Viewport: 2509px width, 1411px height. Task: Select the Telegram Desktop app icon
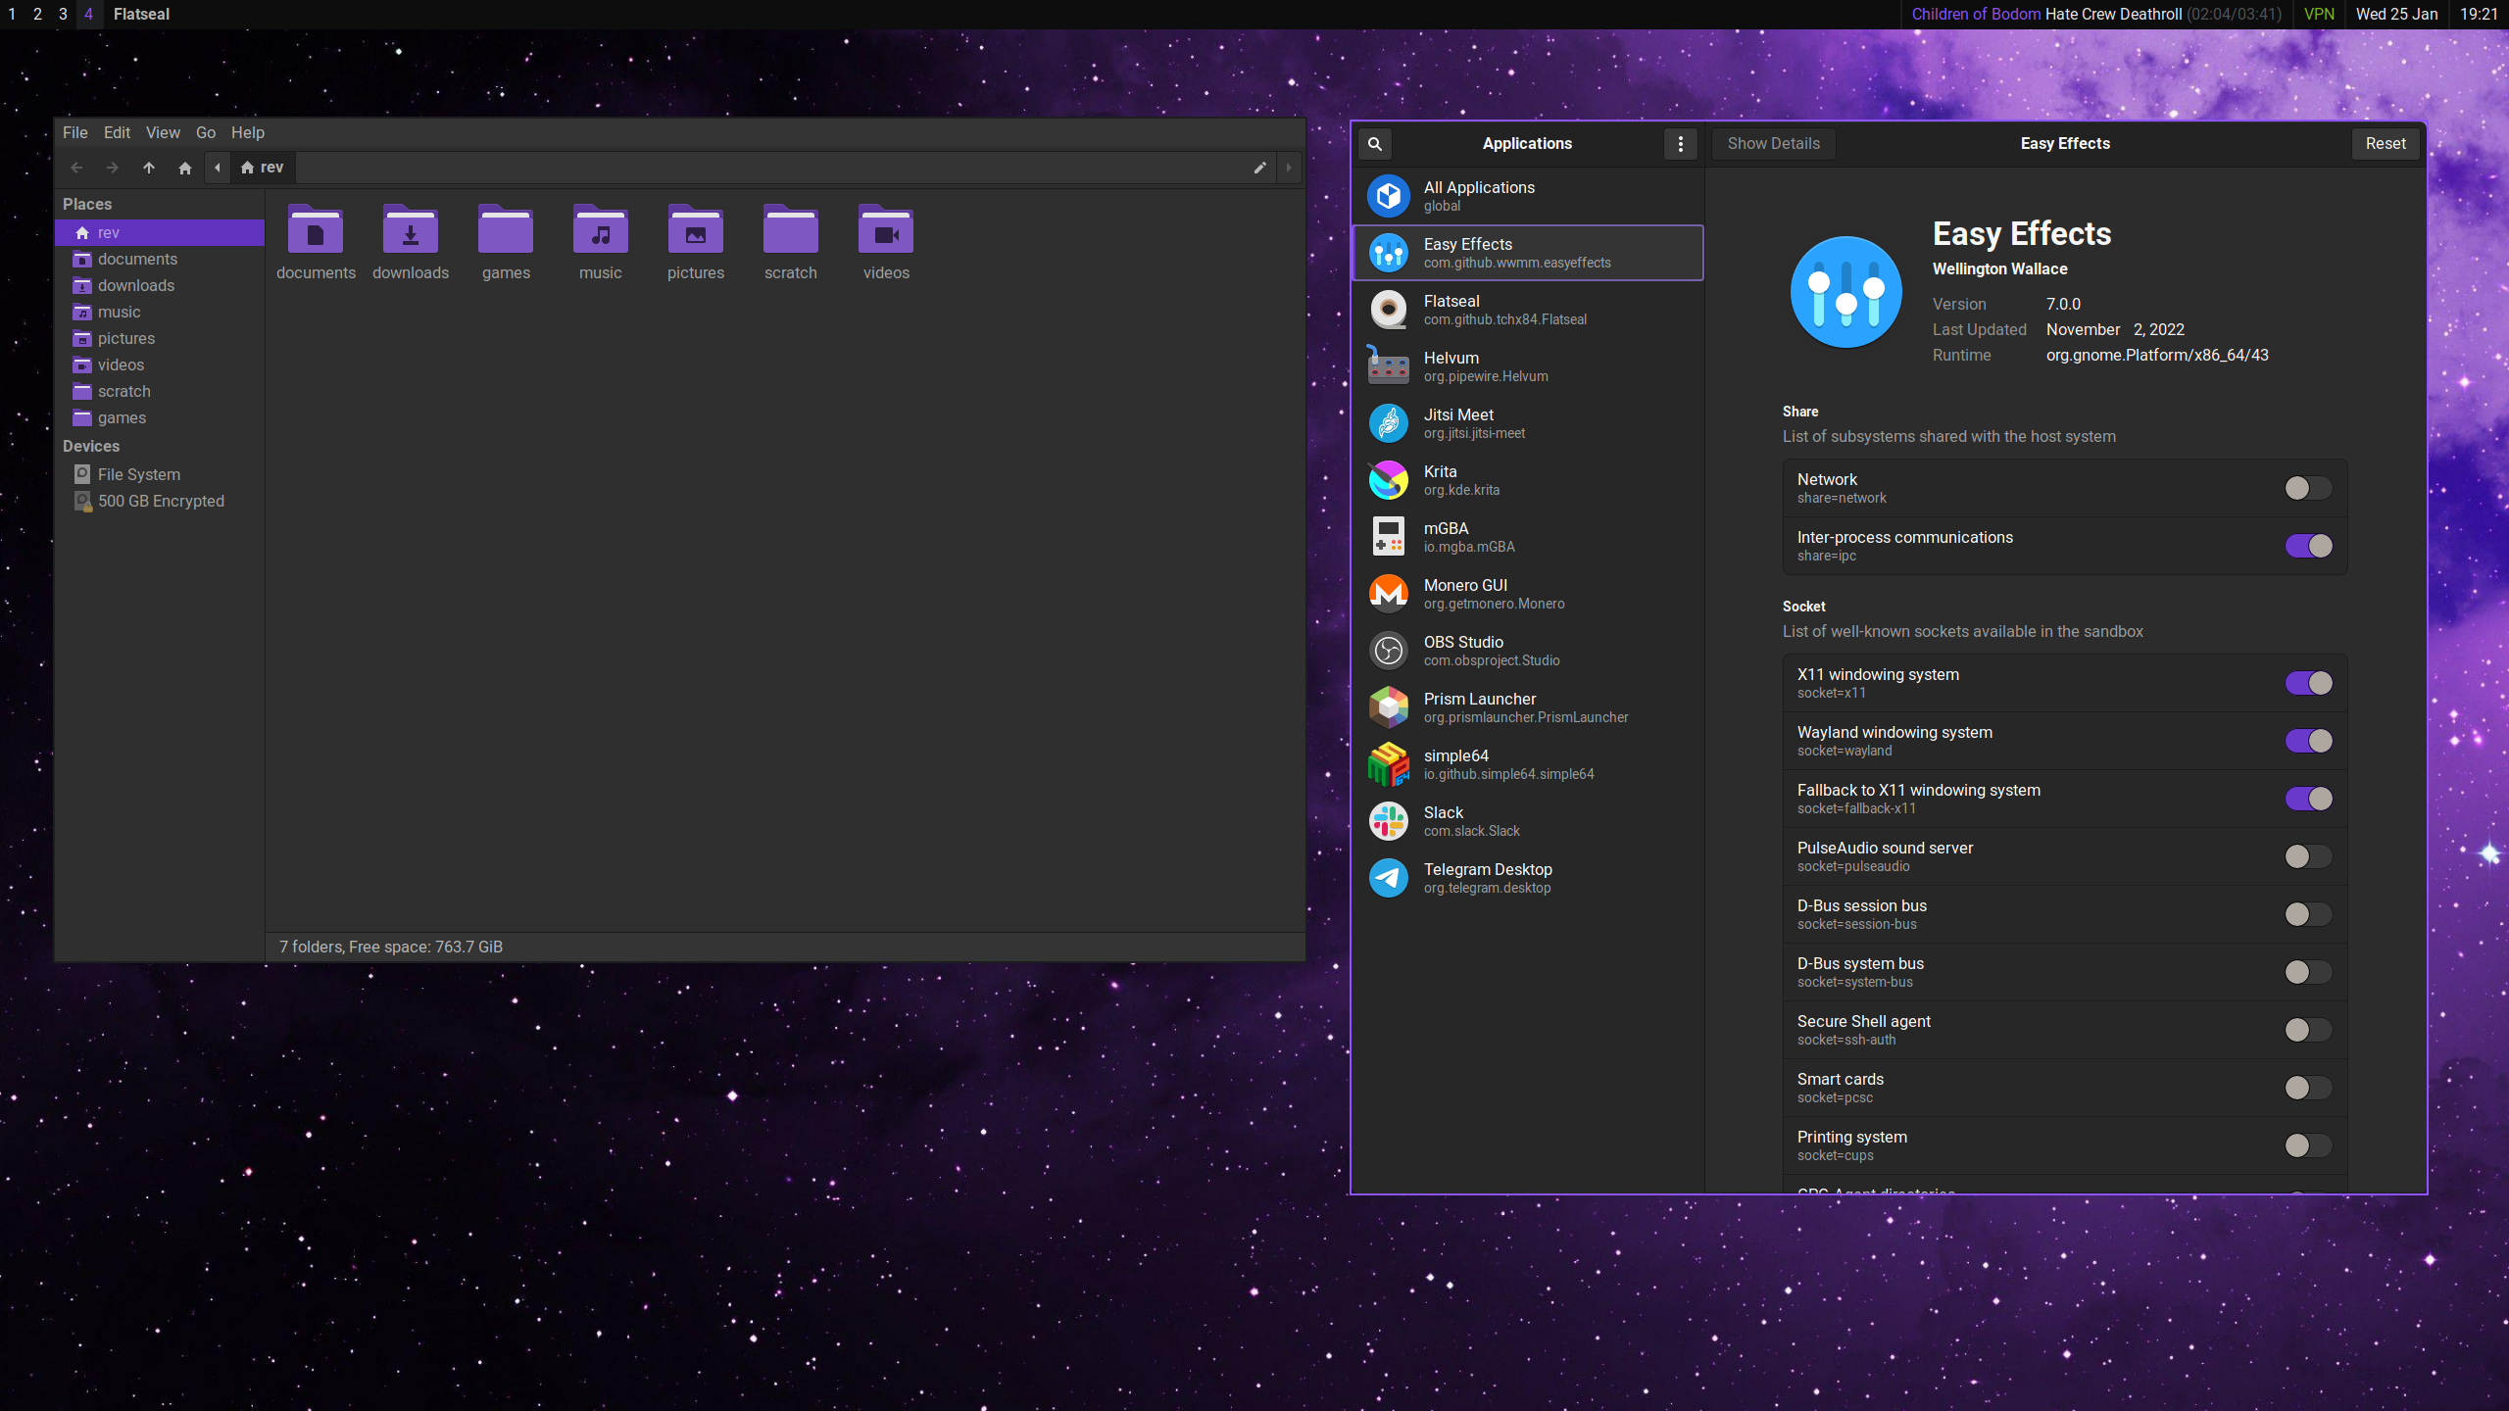pyautogui.click(x=1389, y=878)
